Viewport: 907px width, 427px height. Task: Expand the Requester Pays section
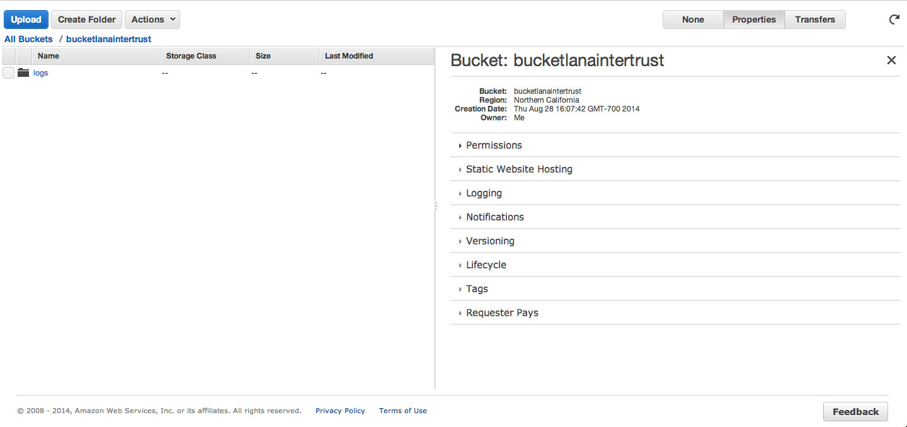click(x=501, y=313)
